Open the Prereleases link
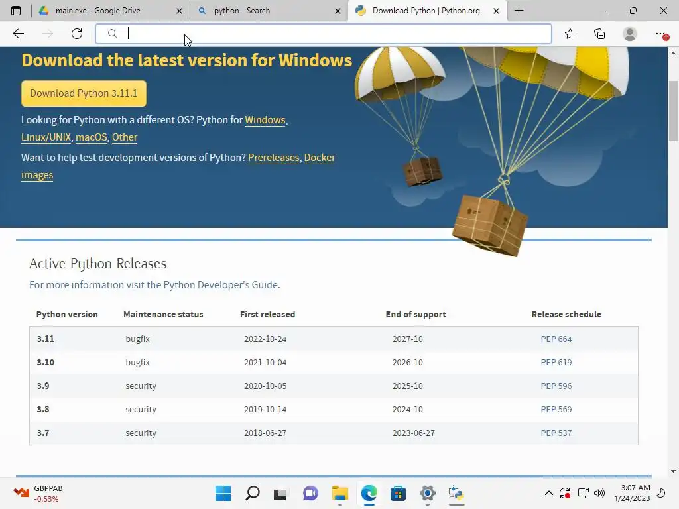Viewport: 679px width, 509px height. pos(273,158)
